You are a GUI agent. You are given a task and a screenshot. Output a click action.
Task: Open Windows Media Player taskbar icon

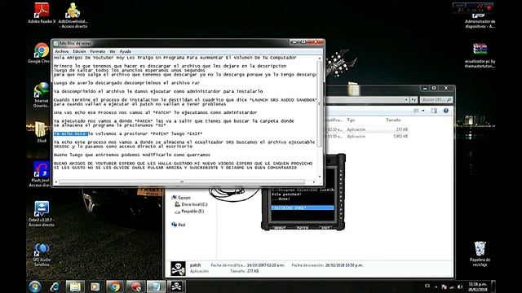[95, 286]
